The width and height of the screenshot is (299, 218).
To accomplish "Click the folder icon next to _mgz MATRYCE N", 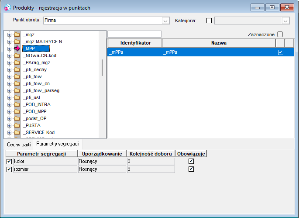I will tap(17, 42).
